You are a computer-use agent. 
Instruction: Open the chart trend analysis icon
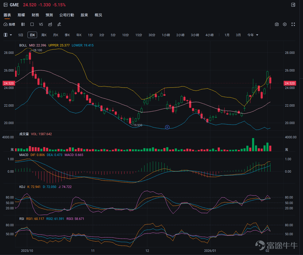50,24
